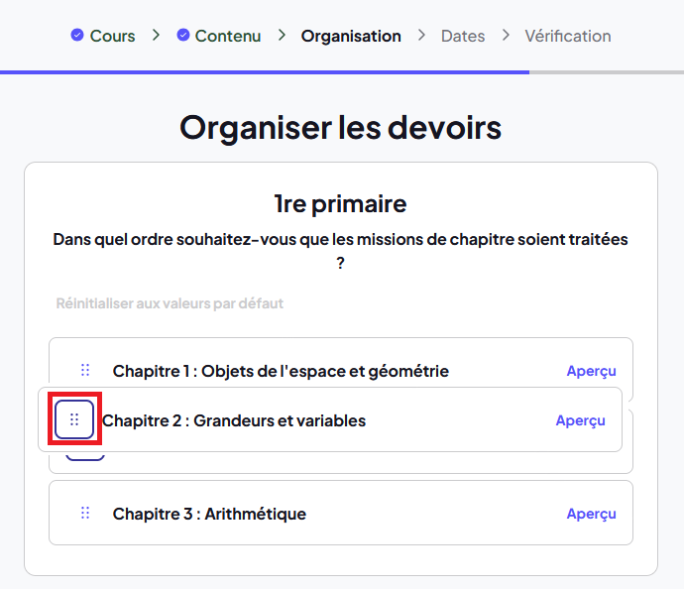Click the drag handle for Chapitre 3

point(85,513)
